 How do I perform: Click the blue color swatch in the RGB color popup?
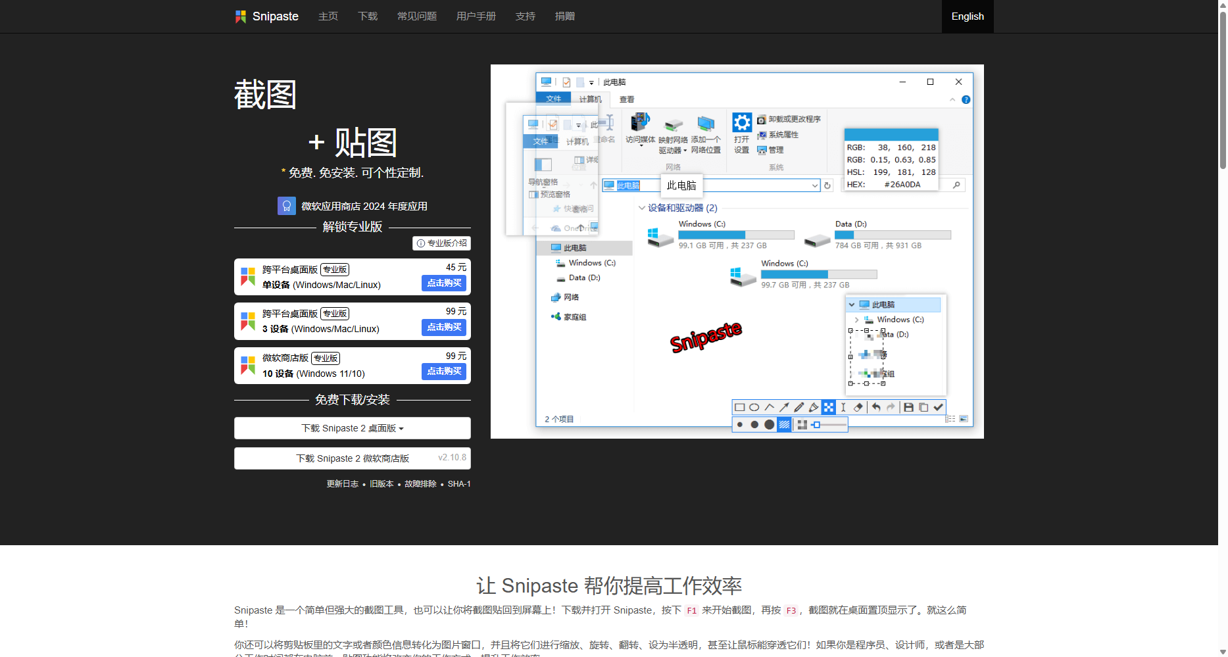coord(891,135)
